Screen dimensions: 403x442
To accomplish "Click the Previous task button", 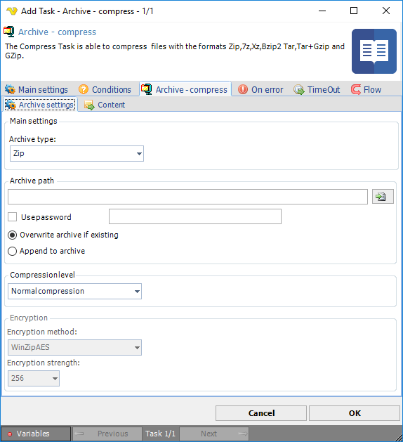I will coord(107,434).
